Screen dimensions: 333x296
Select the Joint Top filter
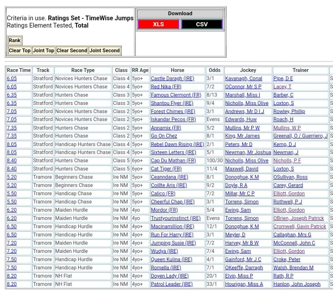pyautogui.click(x=43, y=51)
